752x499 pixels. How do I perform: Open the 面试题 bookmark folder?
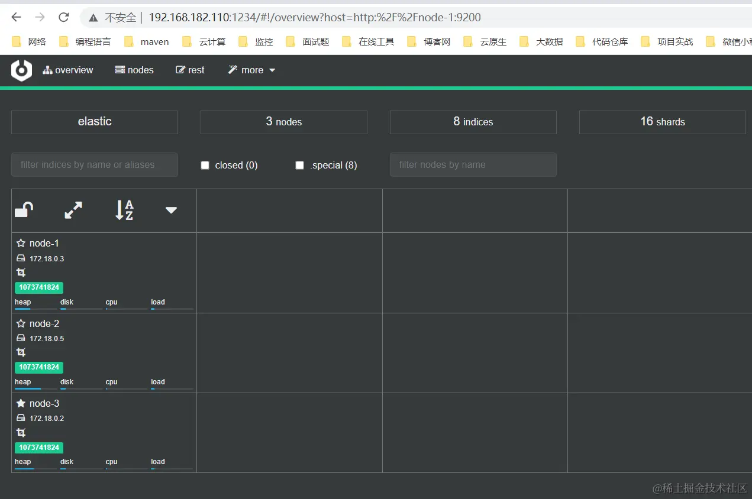[x=308, y=41]
